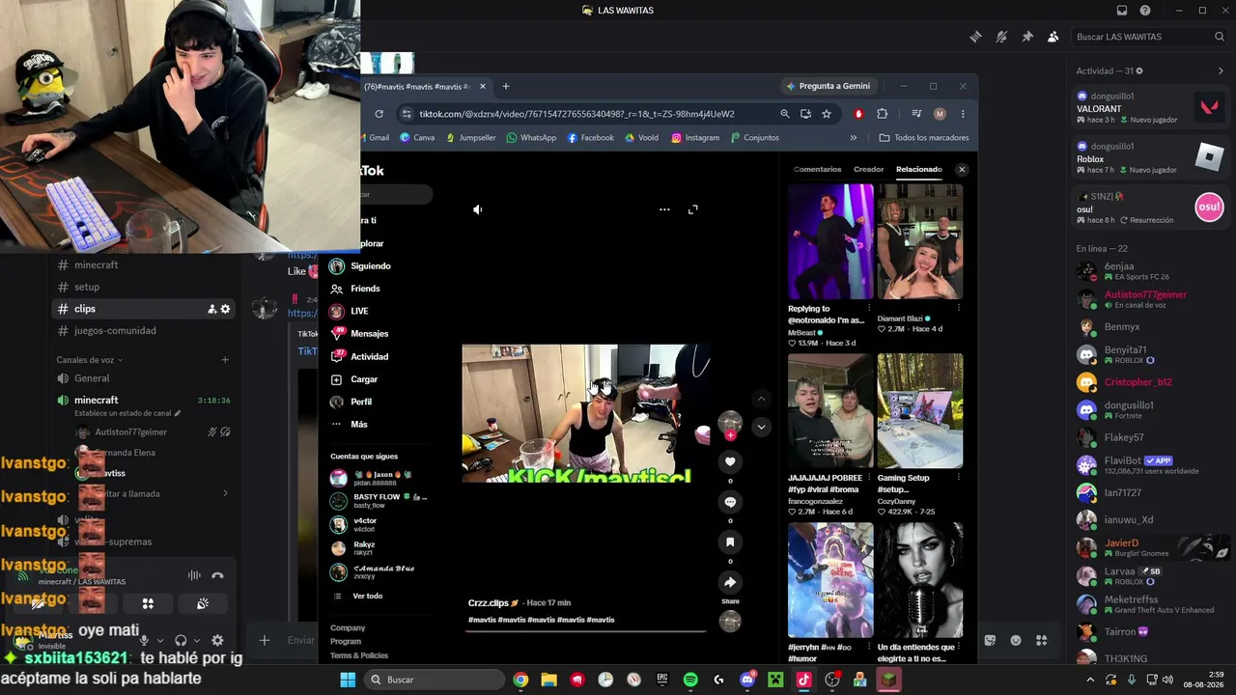
Task: Toggle Discord microphone mute
Action: pos(144,640)
